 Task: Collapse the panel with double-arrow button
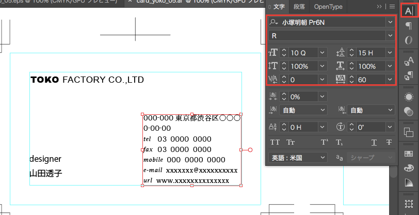(380, 7)
